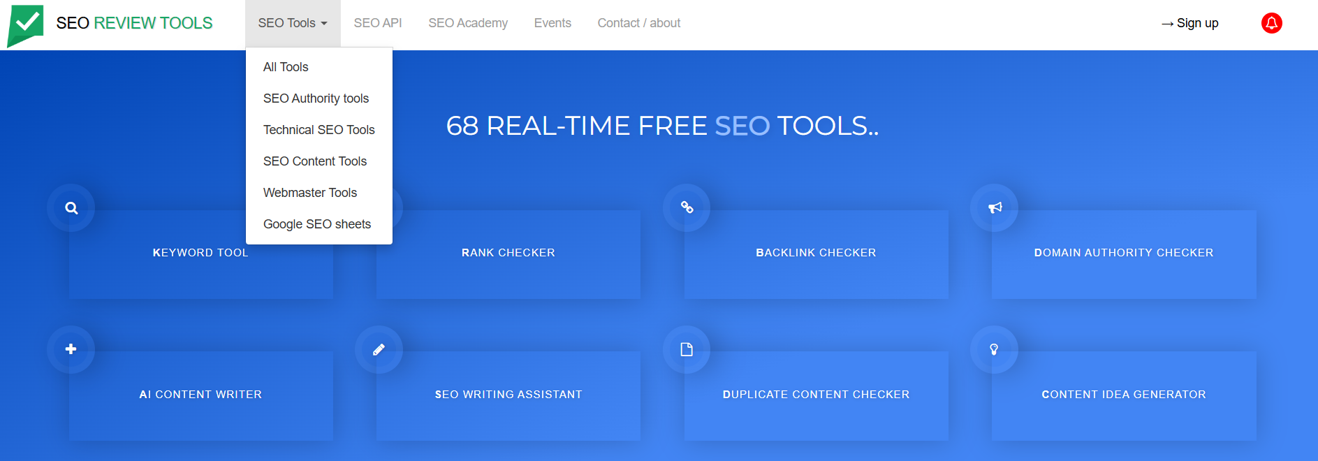Click the Sign up link

coord(1190,23)
